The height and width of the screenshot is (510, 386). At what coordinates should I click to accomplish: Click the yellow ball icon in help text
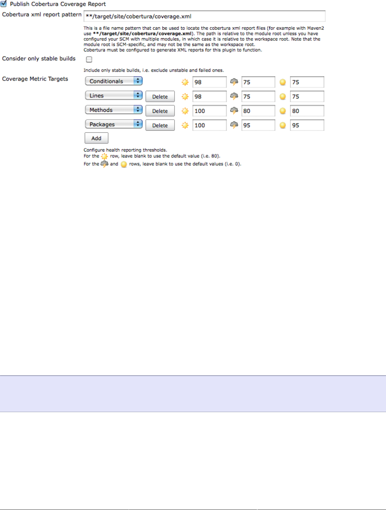pos(124,164)
